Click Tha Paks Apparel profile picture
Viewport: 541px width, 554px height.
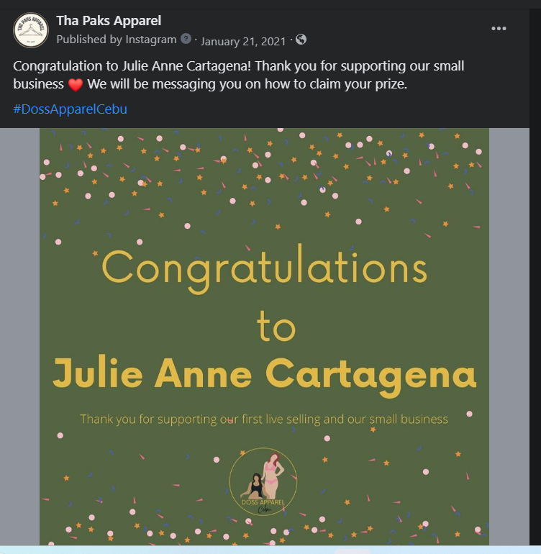pos(31,30)
